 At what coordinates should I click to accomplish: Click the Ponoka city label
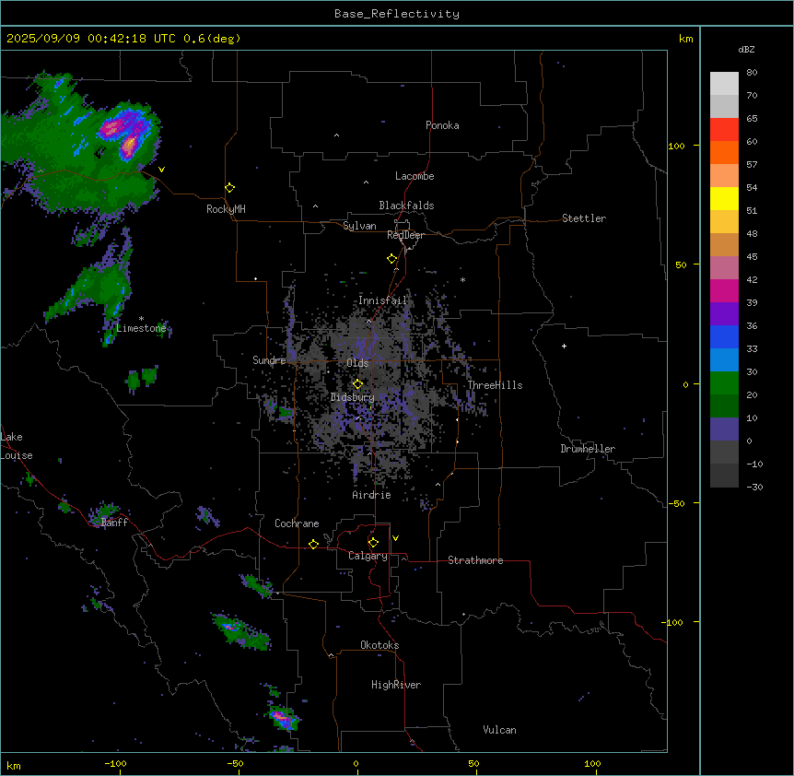[x=442, y=125]
